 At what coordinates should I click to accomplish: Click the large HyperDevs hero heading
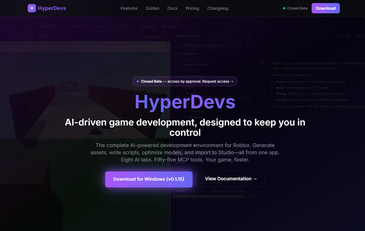pos(185,102)
